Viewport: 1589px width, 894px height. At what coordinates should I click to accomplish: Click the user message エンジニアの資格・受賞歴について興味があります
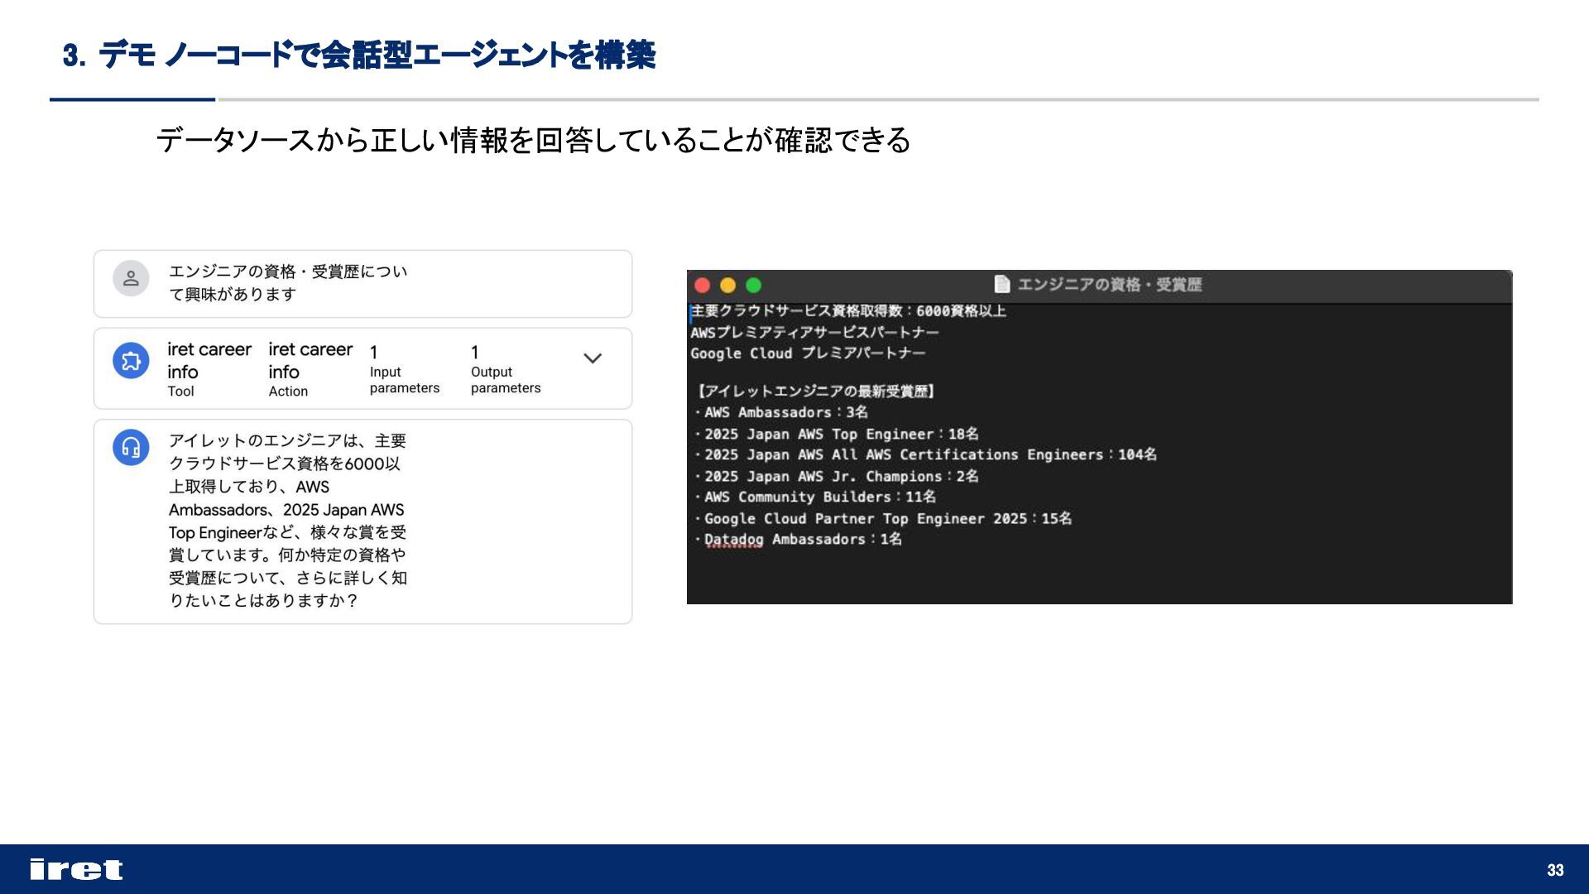(288, 283)
